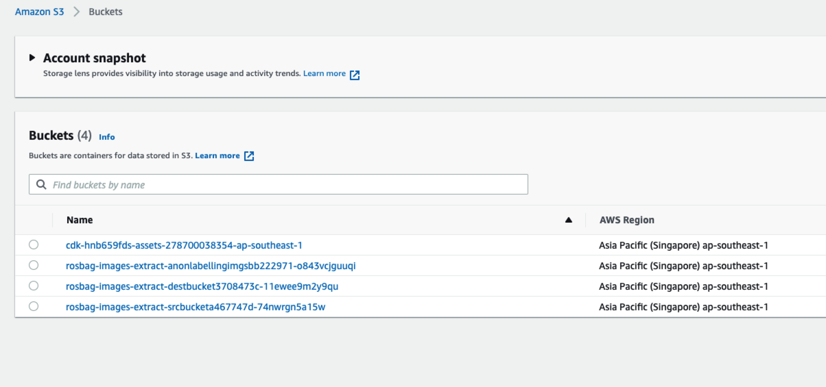Select radio for rosbag anonlabellingimgs bucket
The width and height of the screenshot is (826, 387).
34,265
